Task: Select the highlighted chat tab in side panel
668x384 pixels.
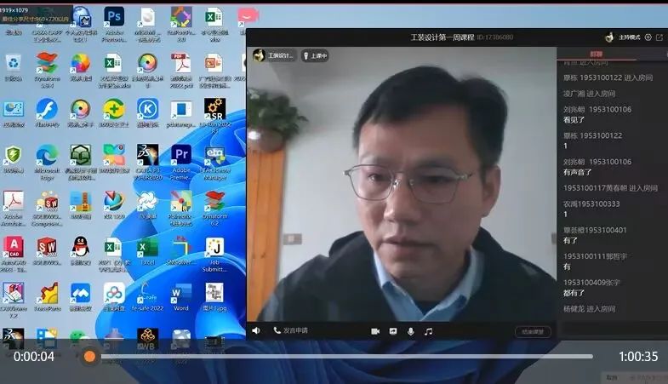Action: [597, 54]
